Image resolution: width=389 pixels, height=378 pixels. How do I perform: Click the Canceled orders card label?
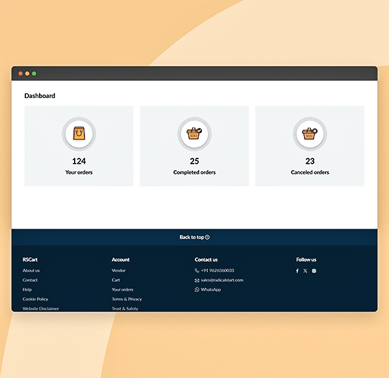click(x=310, y=172)
